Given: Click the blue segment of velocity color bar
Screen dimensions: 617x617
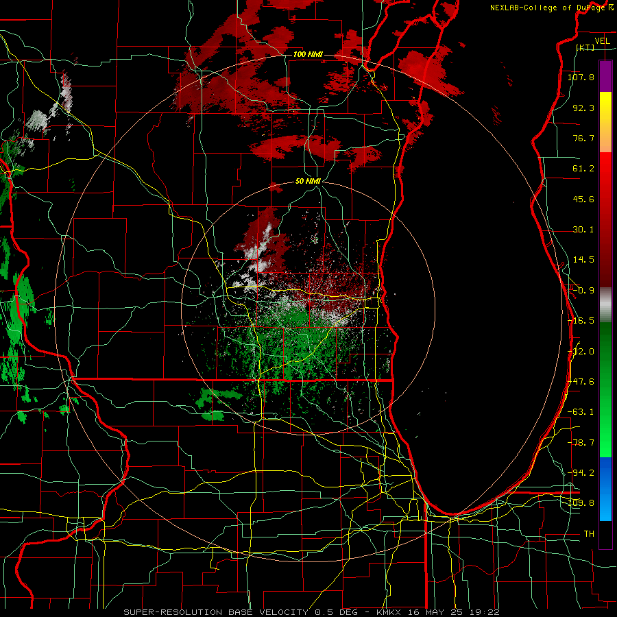Looking at the screenshot, I should (605, 489).
